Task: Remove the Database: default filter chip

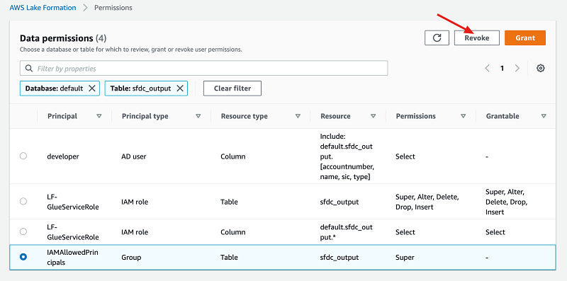Action: pos(92,88)
